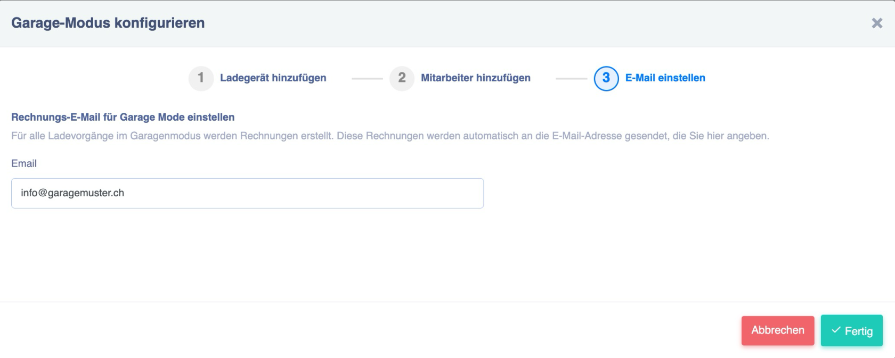Click the right end of the Email field
The height and width of the screenshot is (358, 895).
tap(469, 193)
